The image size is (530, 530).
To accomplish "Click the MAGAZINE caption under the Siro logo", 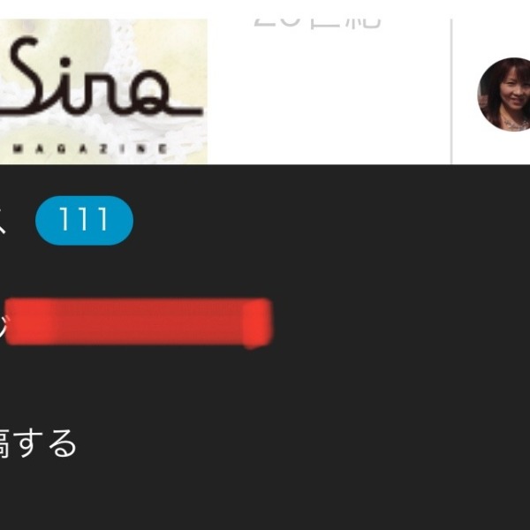I will (90, 148).
